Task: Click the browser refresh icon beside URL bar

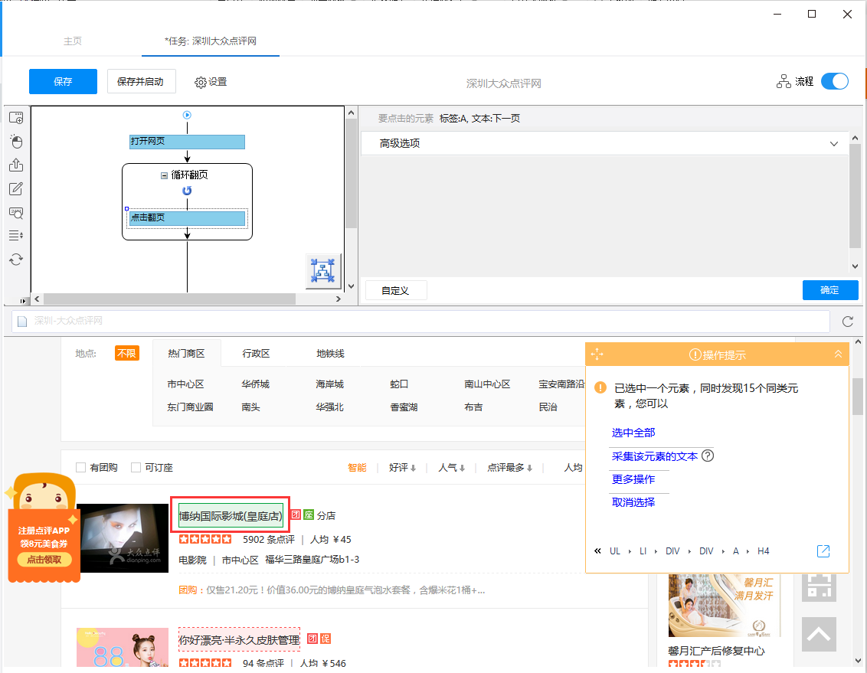Action: 847,322
